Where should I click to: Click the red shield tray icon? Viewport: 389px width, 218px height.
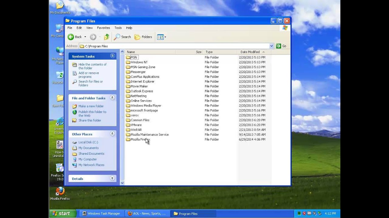(304, 213)
